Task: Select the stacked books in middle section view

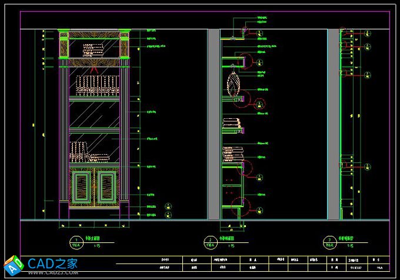Action: coord(231,124)
